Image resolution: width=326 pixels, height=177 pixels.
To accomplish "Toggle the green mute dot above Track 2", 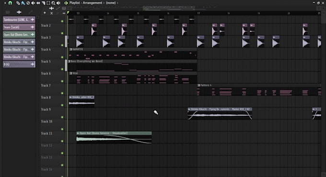I will (62, 21).
